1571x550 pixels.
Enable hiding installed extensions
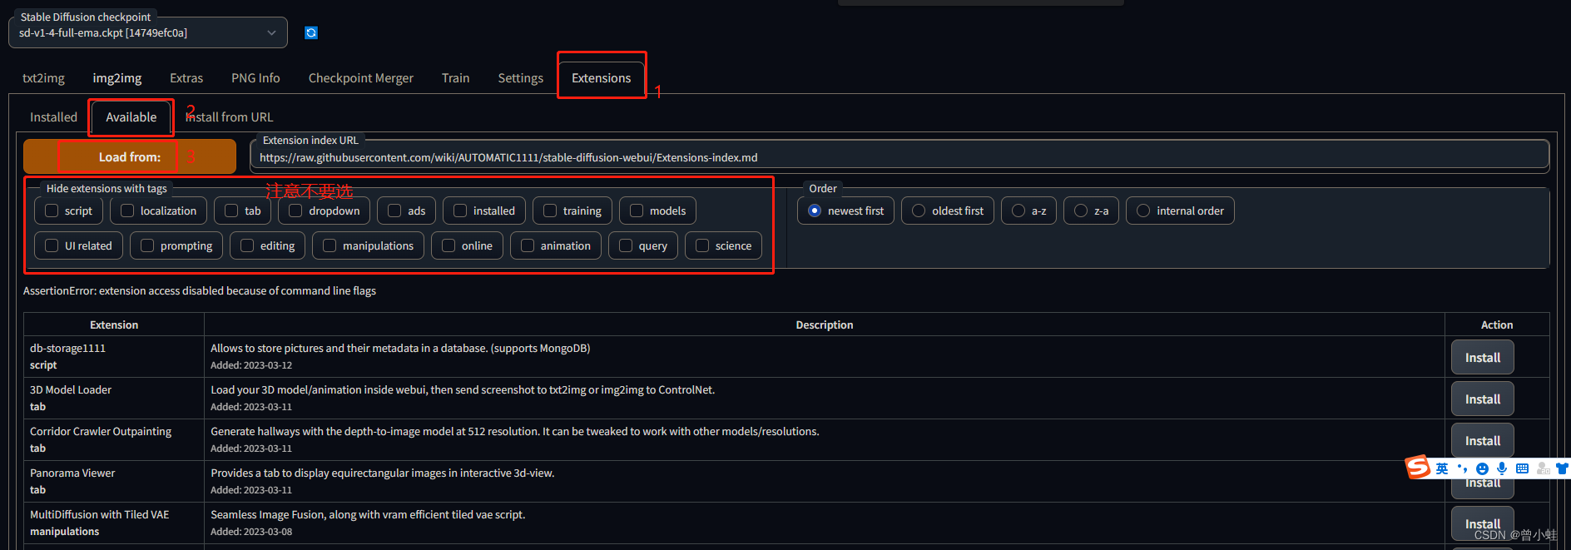[460, 211]
